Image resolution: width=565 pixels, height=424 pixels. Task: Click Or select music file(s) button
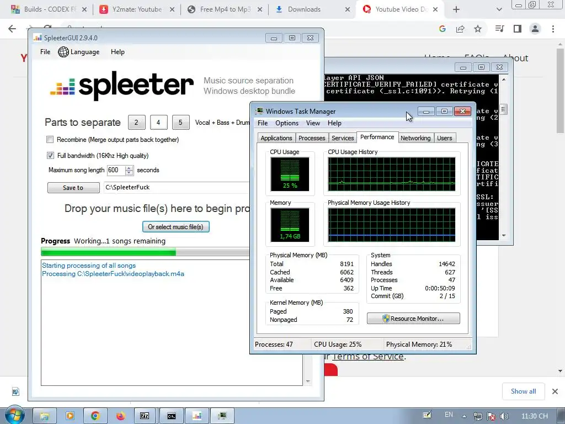tap(176, 227)
